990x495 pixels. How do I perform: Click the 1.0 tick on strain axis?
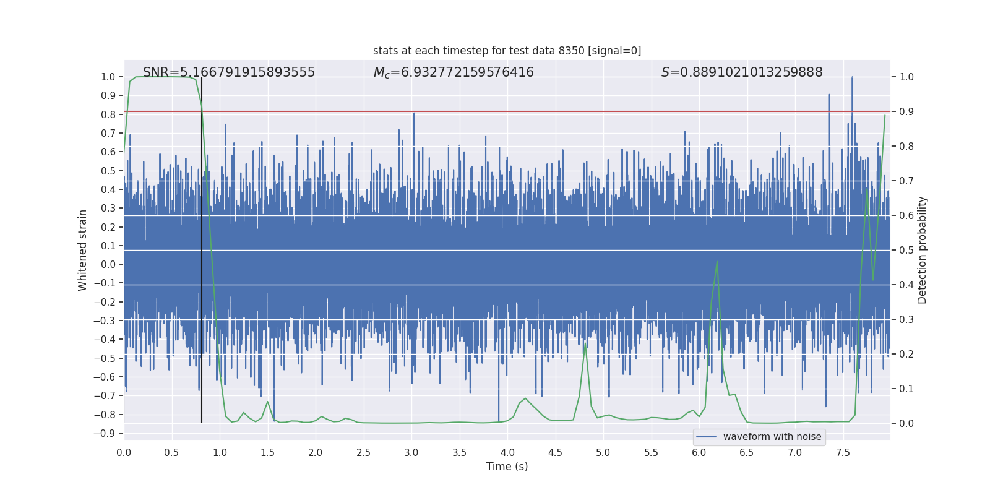coord(108,77)
